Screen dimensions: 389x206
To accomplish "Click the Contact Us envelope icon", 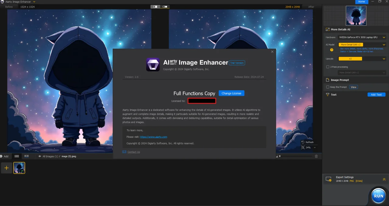I will [x=124, y=152].
